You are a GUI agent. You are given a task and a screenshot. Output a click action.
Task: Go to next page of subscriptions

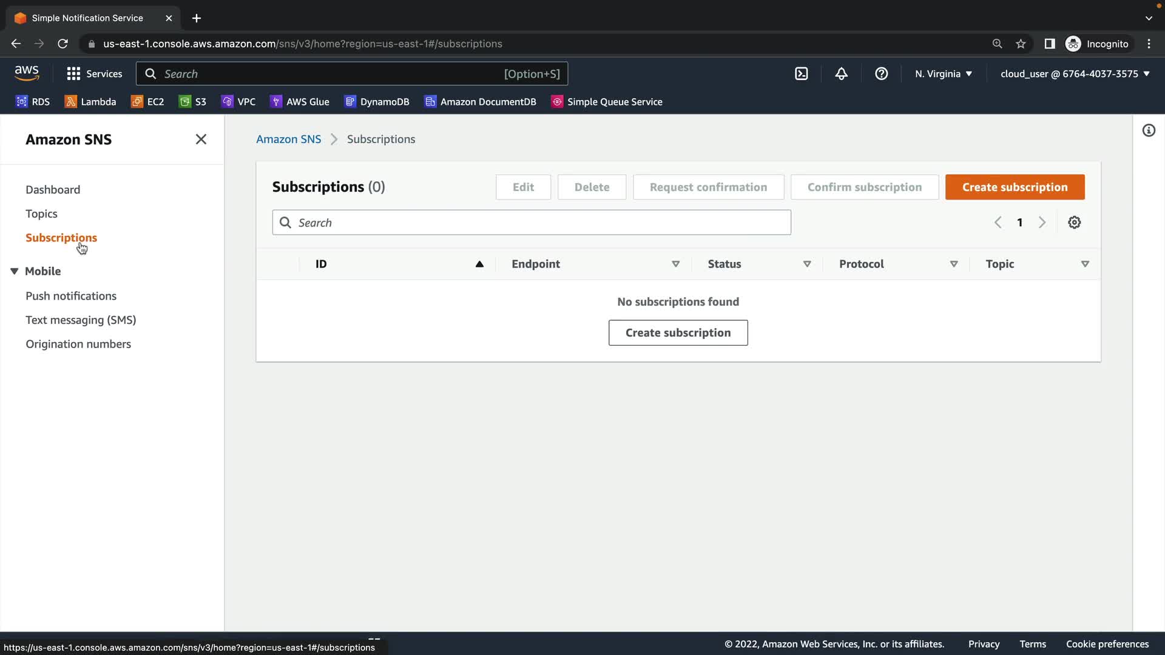tap(1042, 223)
